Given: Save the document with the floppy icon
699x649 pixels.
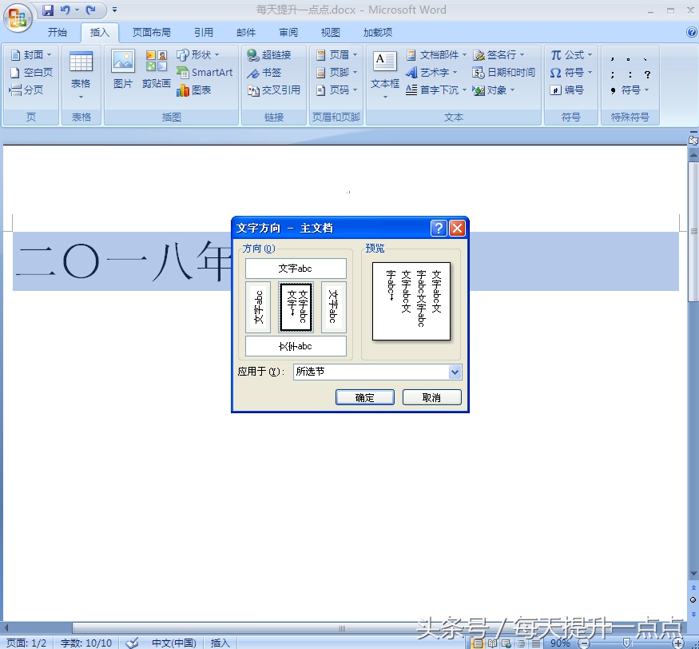Looking at the screenshot, I should 48,10.
